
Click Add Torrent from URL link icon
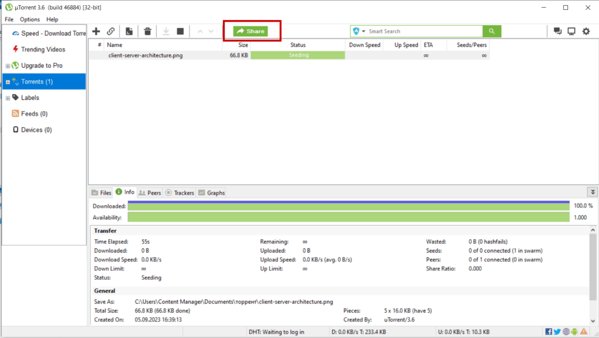click(x=111, y=31)
